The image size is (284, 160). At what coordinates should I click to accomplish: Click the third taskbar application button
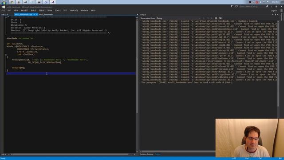click(x=26, y=2)
